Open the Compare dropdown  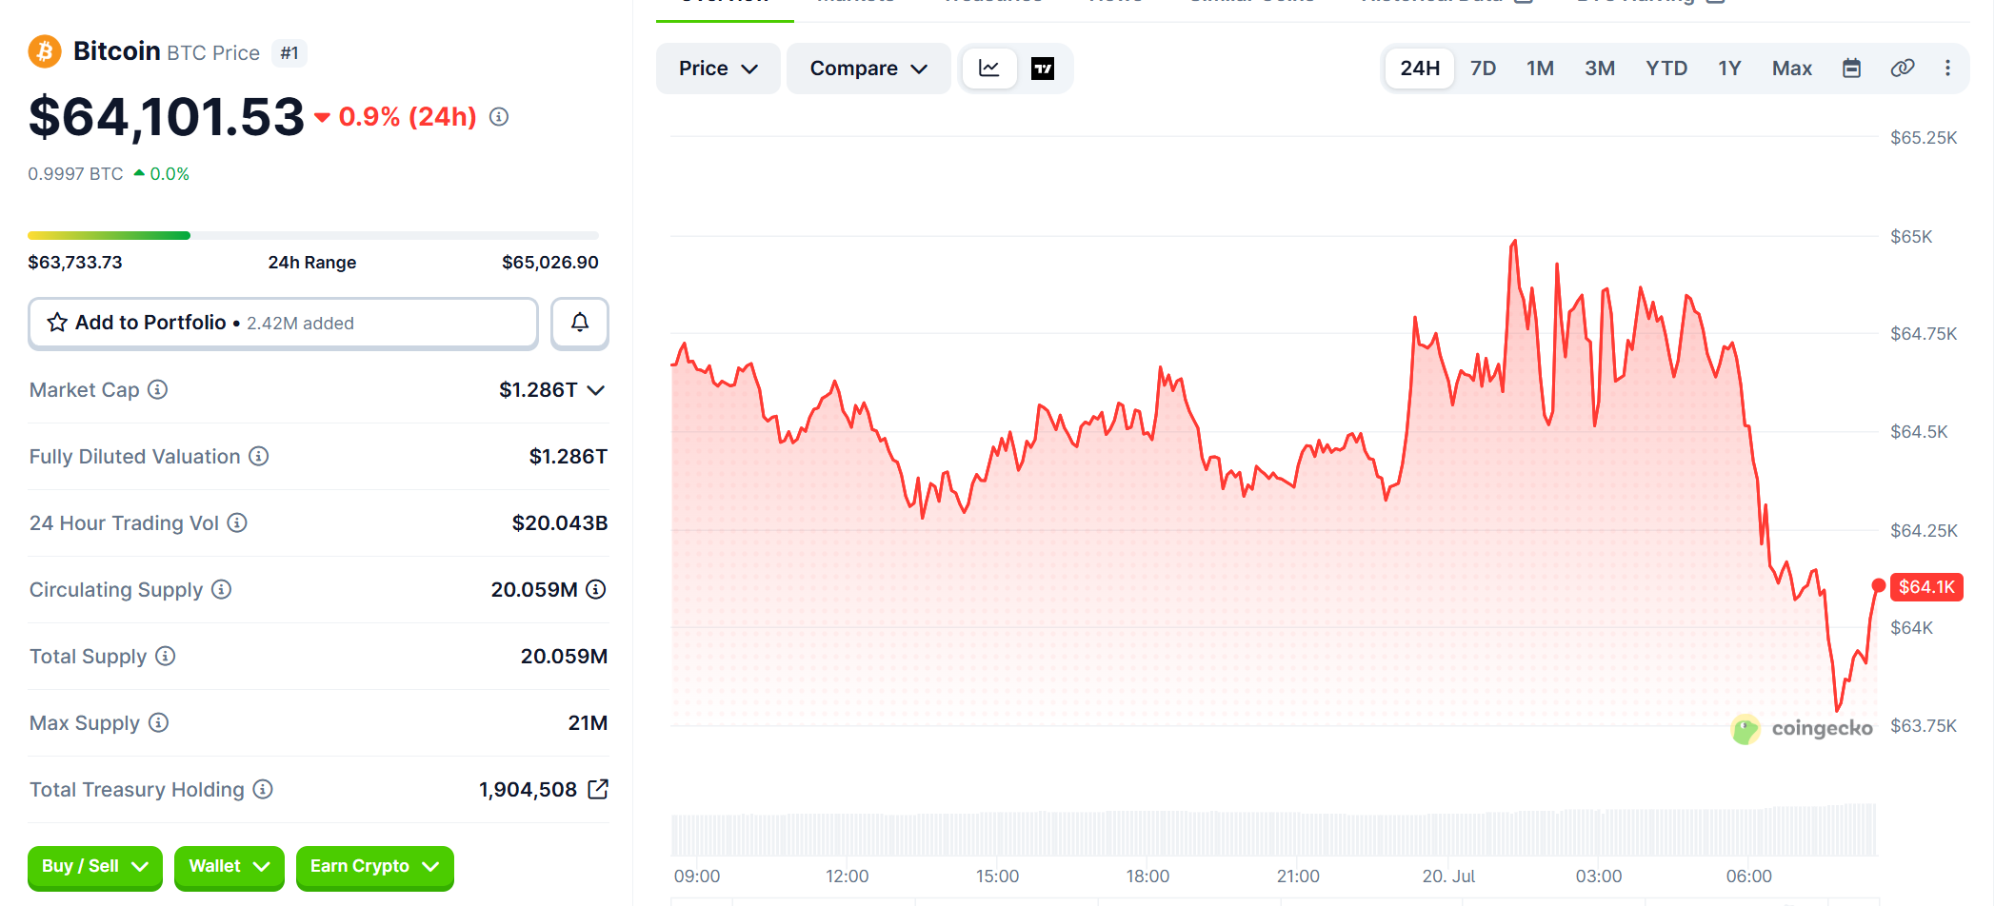(x=868, y=69)
